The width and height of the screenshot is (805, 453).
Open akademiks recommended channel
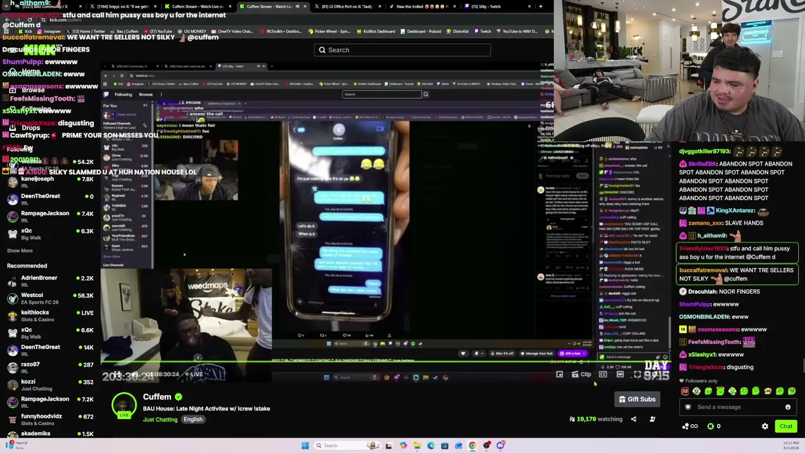click(50, 433)
